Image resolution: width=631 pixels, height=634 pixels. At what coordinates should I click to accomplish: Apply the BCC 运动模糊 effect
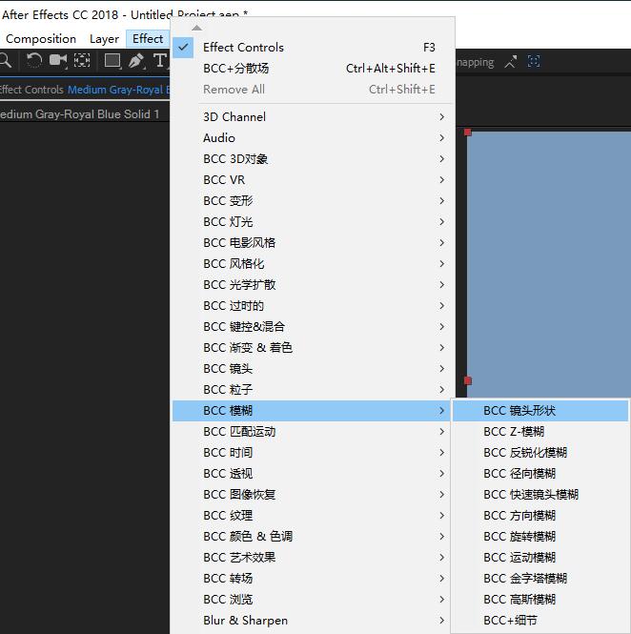540,558
